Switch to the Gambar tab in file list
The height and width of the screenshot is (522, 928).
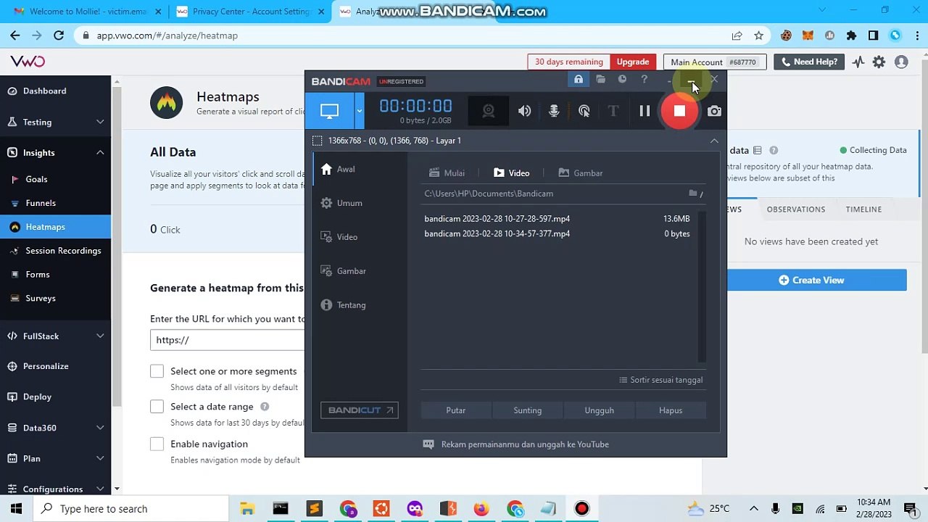tap(581, 173)
